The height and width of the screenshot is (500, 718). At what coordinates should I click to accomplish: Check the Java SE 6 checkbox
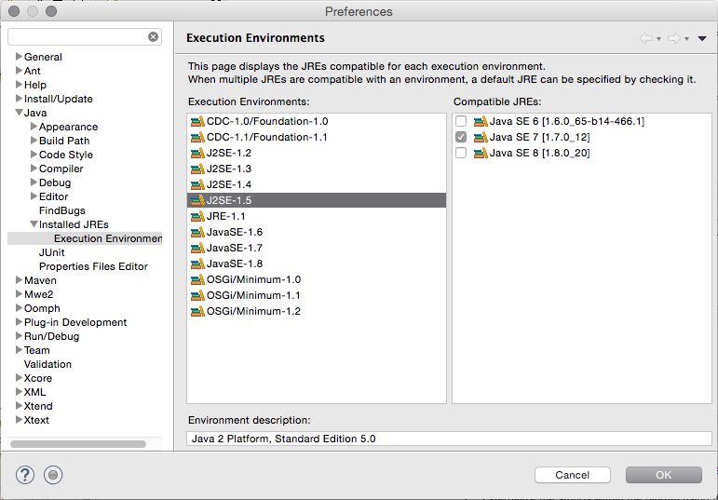click(x=461, y=121)
